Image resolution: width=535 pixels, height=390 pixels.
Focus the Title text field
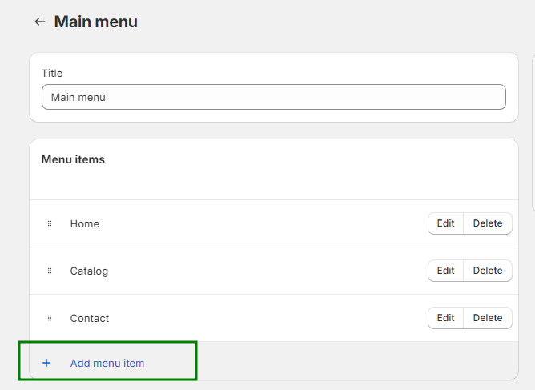click(273, 97)
